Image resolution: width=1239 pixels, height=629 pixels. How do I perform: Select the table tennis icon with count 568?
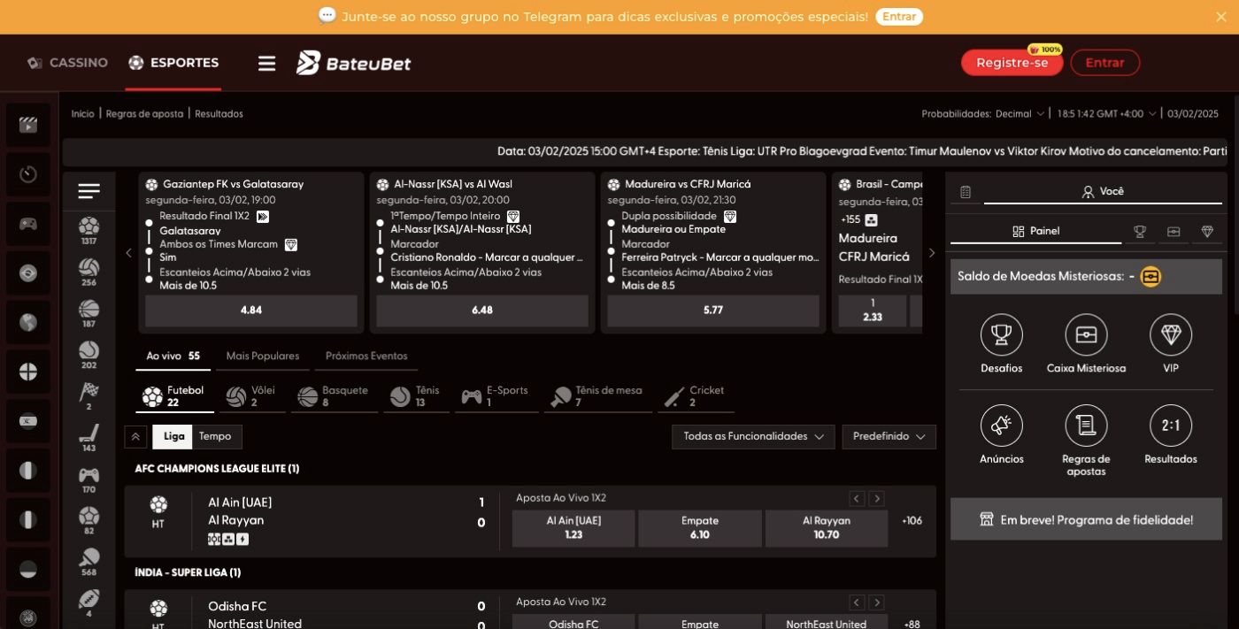coord(88,563)
